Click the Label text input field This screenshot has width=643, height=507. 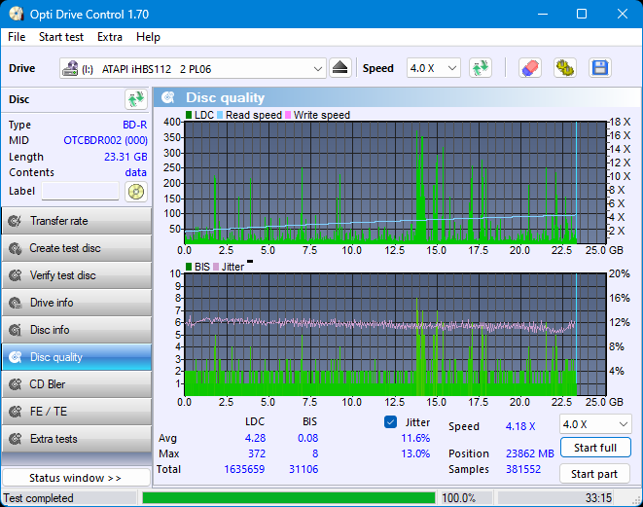(80, 192)
